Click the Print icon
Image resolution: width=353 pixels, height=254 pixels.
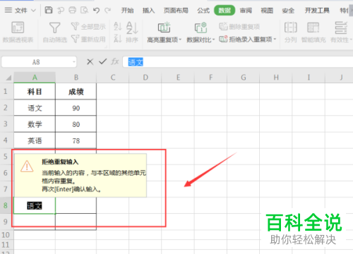pos(73,10)
